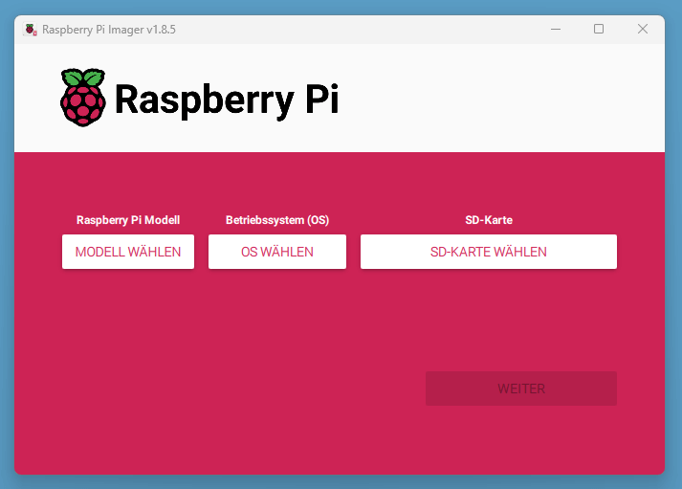Minimize the Raspberry Pi Imager window
Image resolution: width=682 pixels, height=489 pixels.
(x=556, y=29)
